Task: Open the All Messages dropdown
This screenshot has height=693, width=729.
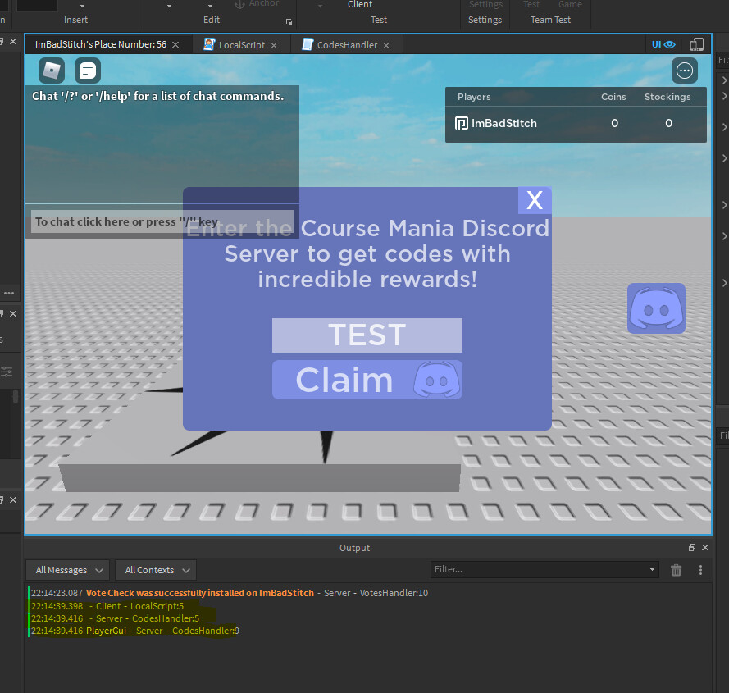Action: 66,570
